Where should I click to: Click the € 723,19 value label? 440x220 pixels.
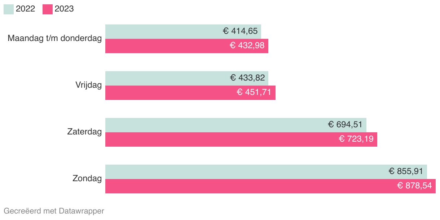click(x=356, y=139)
